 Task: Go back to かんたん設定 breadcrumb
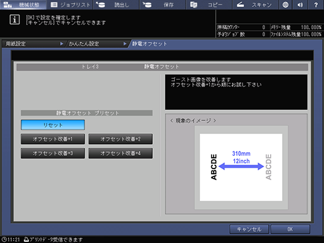pyautogui.click(x=97, y=44)
